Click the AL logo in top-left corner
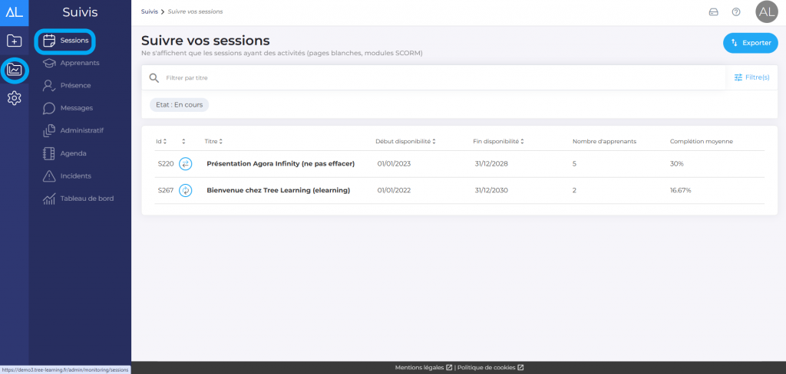 point(14,11)
